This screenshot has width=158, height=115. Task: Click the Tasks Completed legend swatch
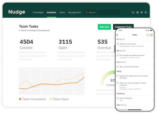pyautogui.click(x=20, y=99)
